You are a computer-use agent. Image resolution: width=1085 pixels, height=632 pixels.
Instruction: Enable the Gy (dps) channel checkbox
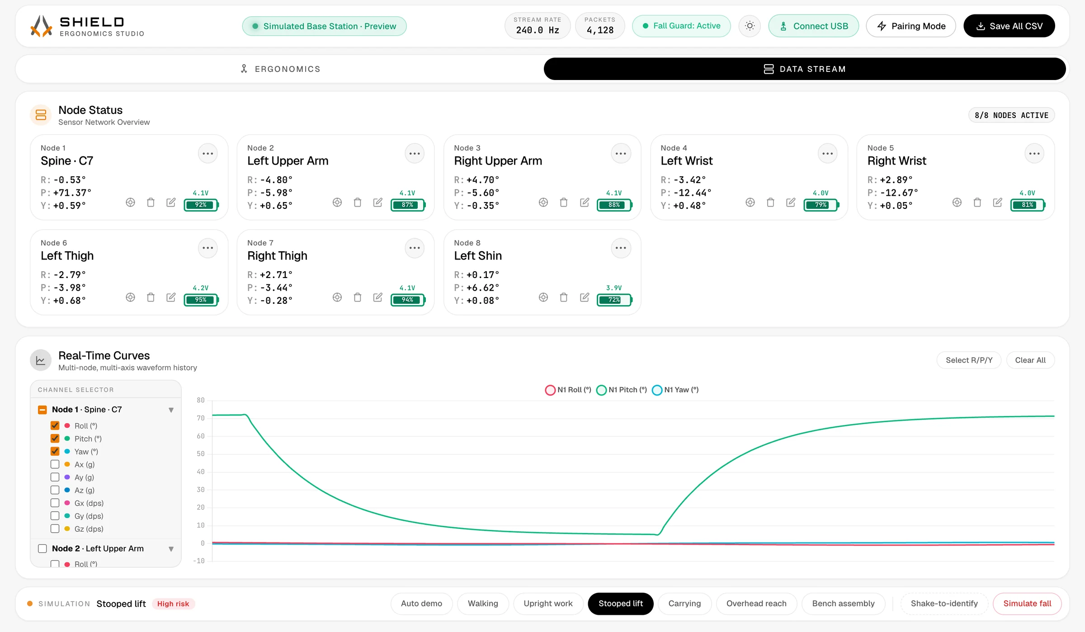[x=55, y=516]
